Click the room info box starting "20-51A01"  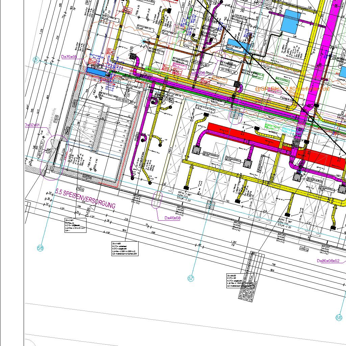pyautogui.click(x=75, y=225)
